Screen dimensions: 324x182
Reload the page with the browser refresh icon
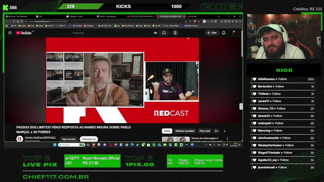[x=14, y=21]
